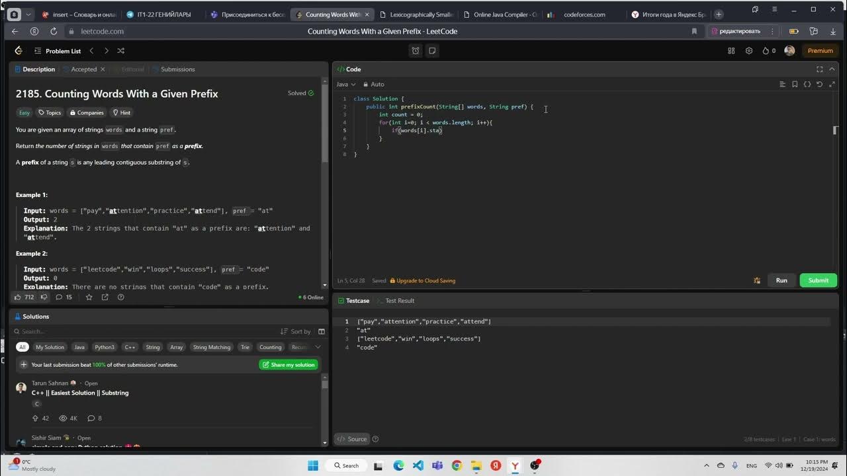Toggle the Java filter chip
The height and width of the screenshot is (476, 847).
click(x=79, y=347)
